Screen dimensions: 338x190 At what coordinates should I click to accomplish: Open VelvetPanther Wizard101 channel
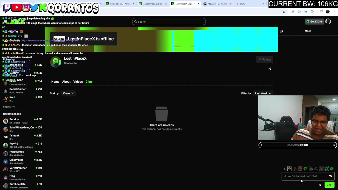point(22,169)
